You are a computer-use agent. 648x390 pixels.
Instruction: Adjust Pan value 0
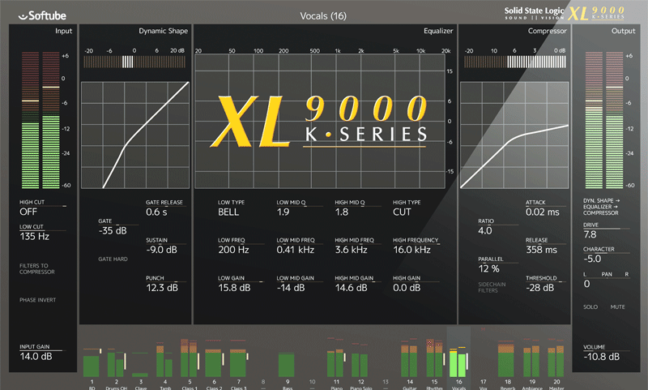[586, 284]
